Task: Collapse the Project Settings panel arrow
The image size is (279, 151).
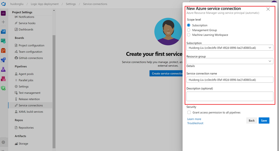Action: coord(54,11)
